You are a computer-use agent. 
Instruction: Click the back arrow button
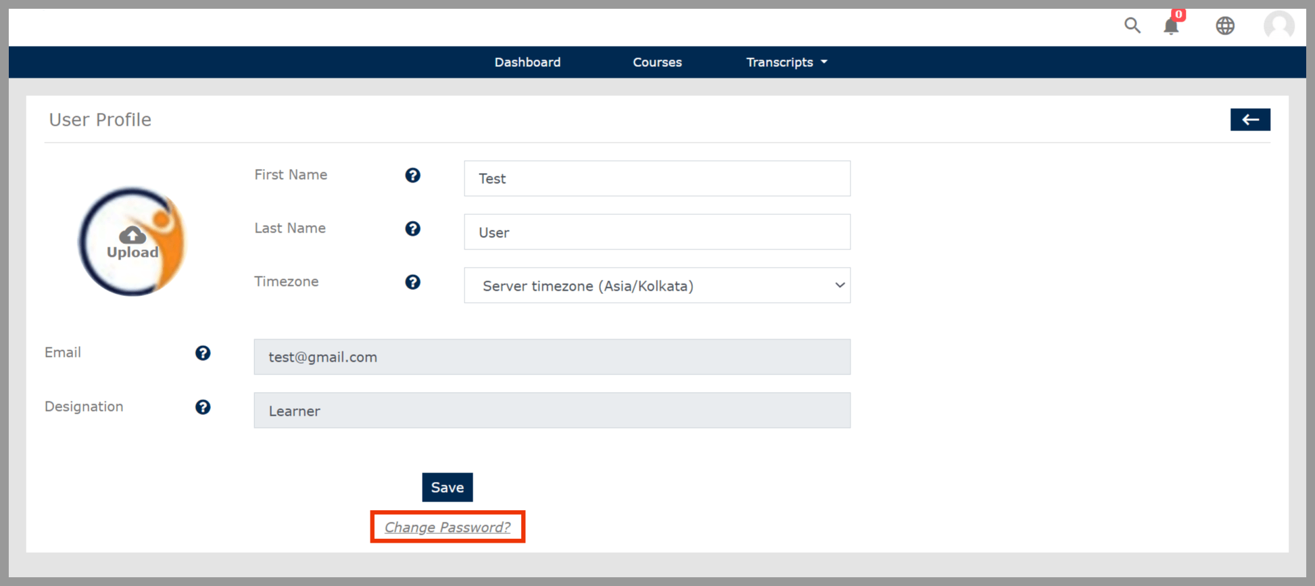[1249, 120]
